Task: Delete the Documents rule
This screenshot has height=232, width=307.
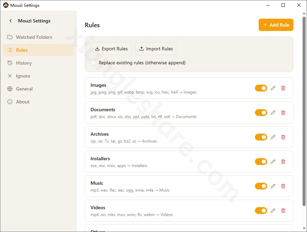Action: [x=283, y=113]
